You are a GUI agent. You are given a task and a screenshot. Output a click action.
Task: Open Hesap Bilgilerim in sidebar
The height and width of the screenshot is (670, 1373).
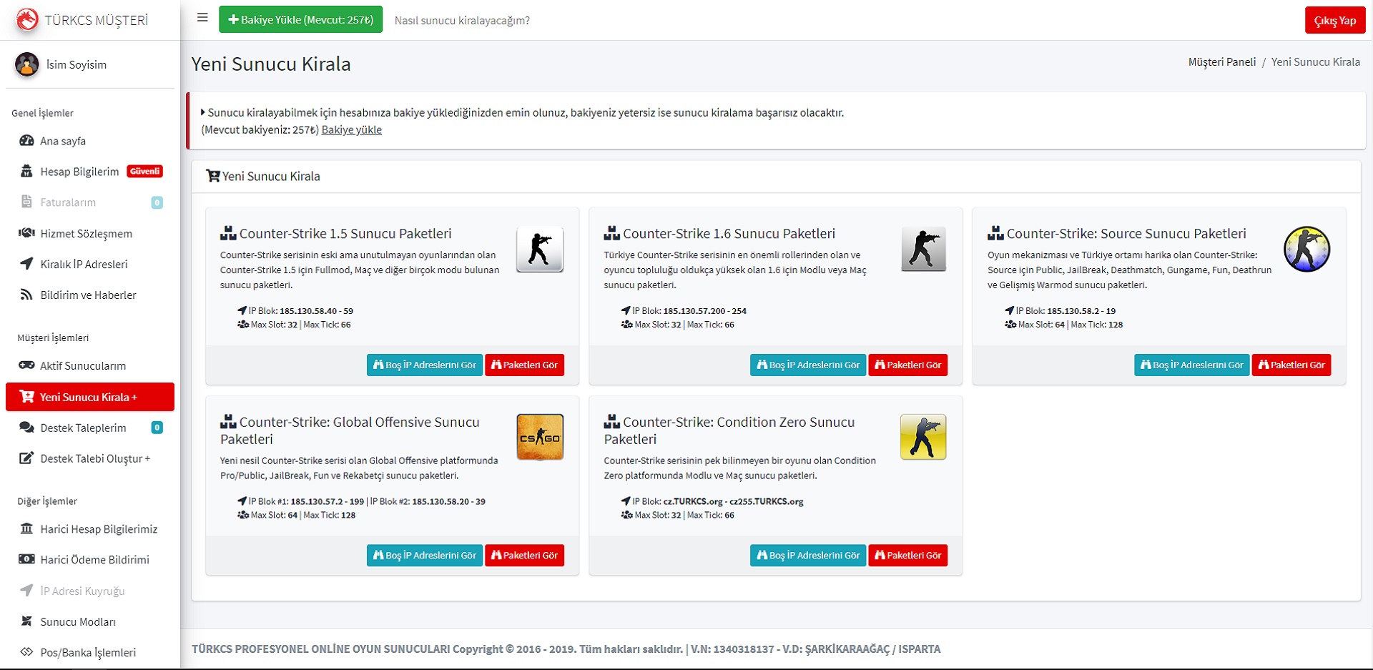point(79,172)
